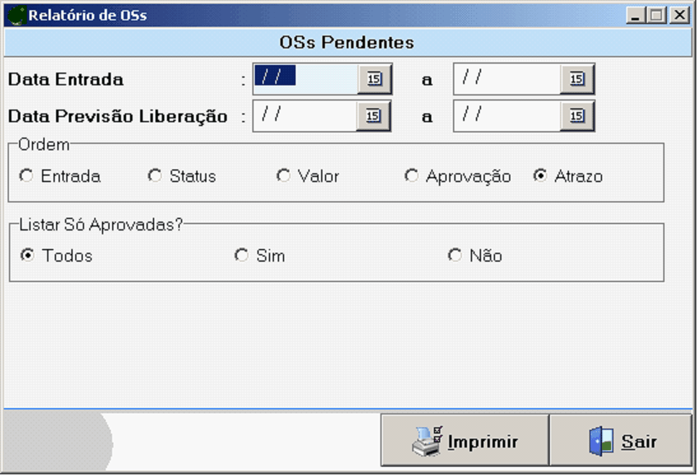
Task: Click Data Previsão Liberação end date field
Action: [507, 115]
